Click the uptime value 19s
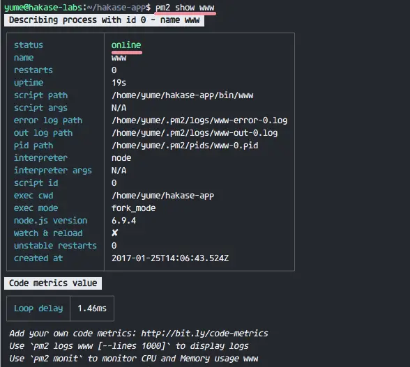 pos(119,83)
